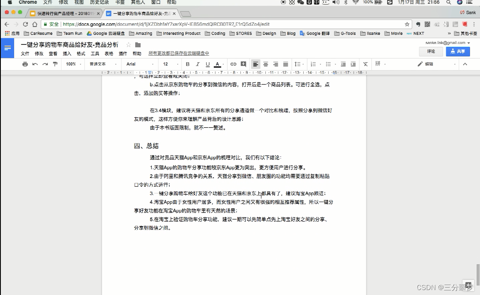Align text right
Image resolution: width=480 pixels, height=295 pixels.
coord(275,64)
